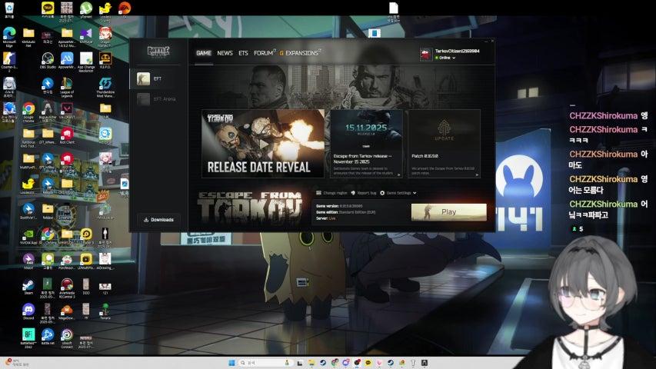Open Discord desktop icon
This screenshot has width=656, height=369.
tap(28, 311)
